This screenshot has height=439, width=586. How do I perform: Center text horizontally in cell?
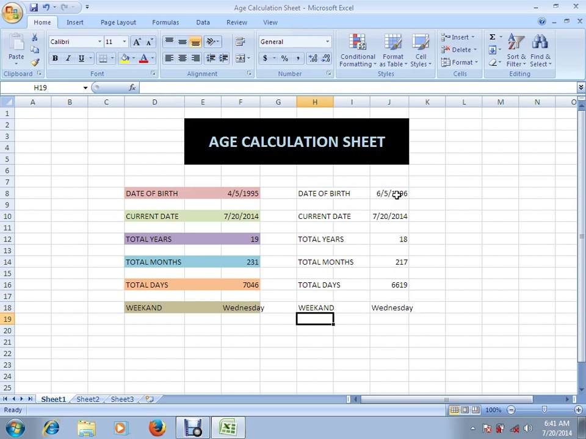pos(183,59)
